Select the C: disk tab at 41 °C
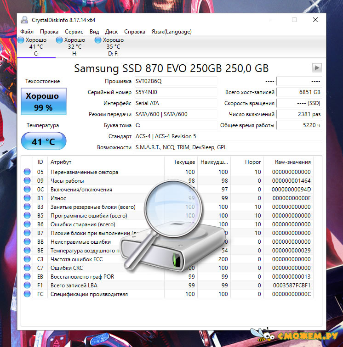 [x=36, y=47]
